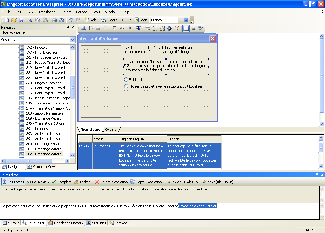Open the French language dropdown
Viewport: 325px width, 233px height.
[180, 20]
